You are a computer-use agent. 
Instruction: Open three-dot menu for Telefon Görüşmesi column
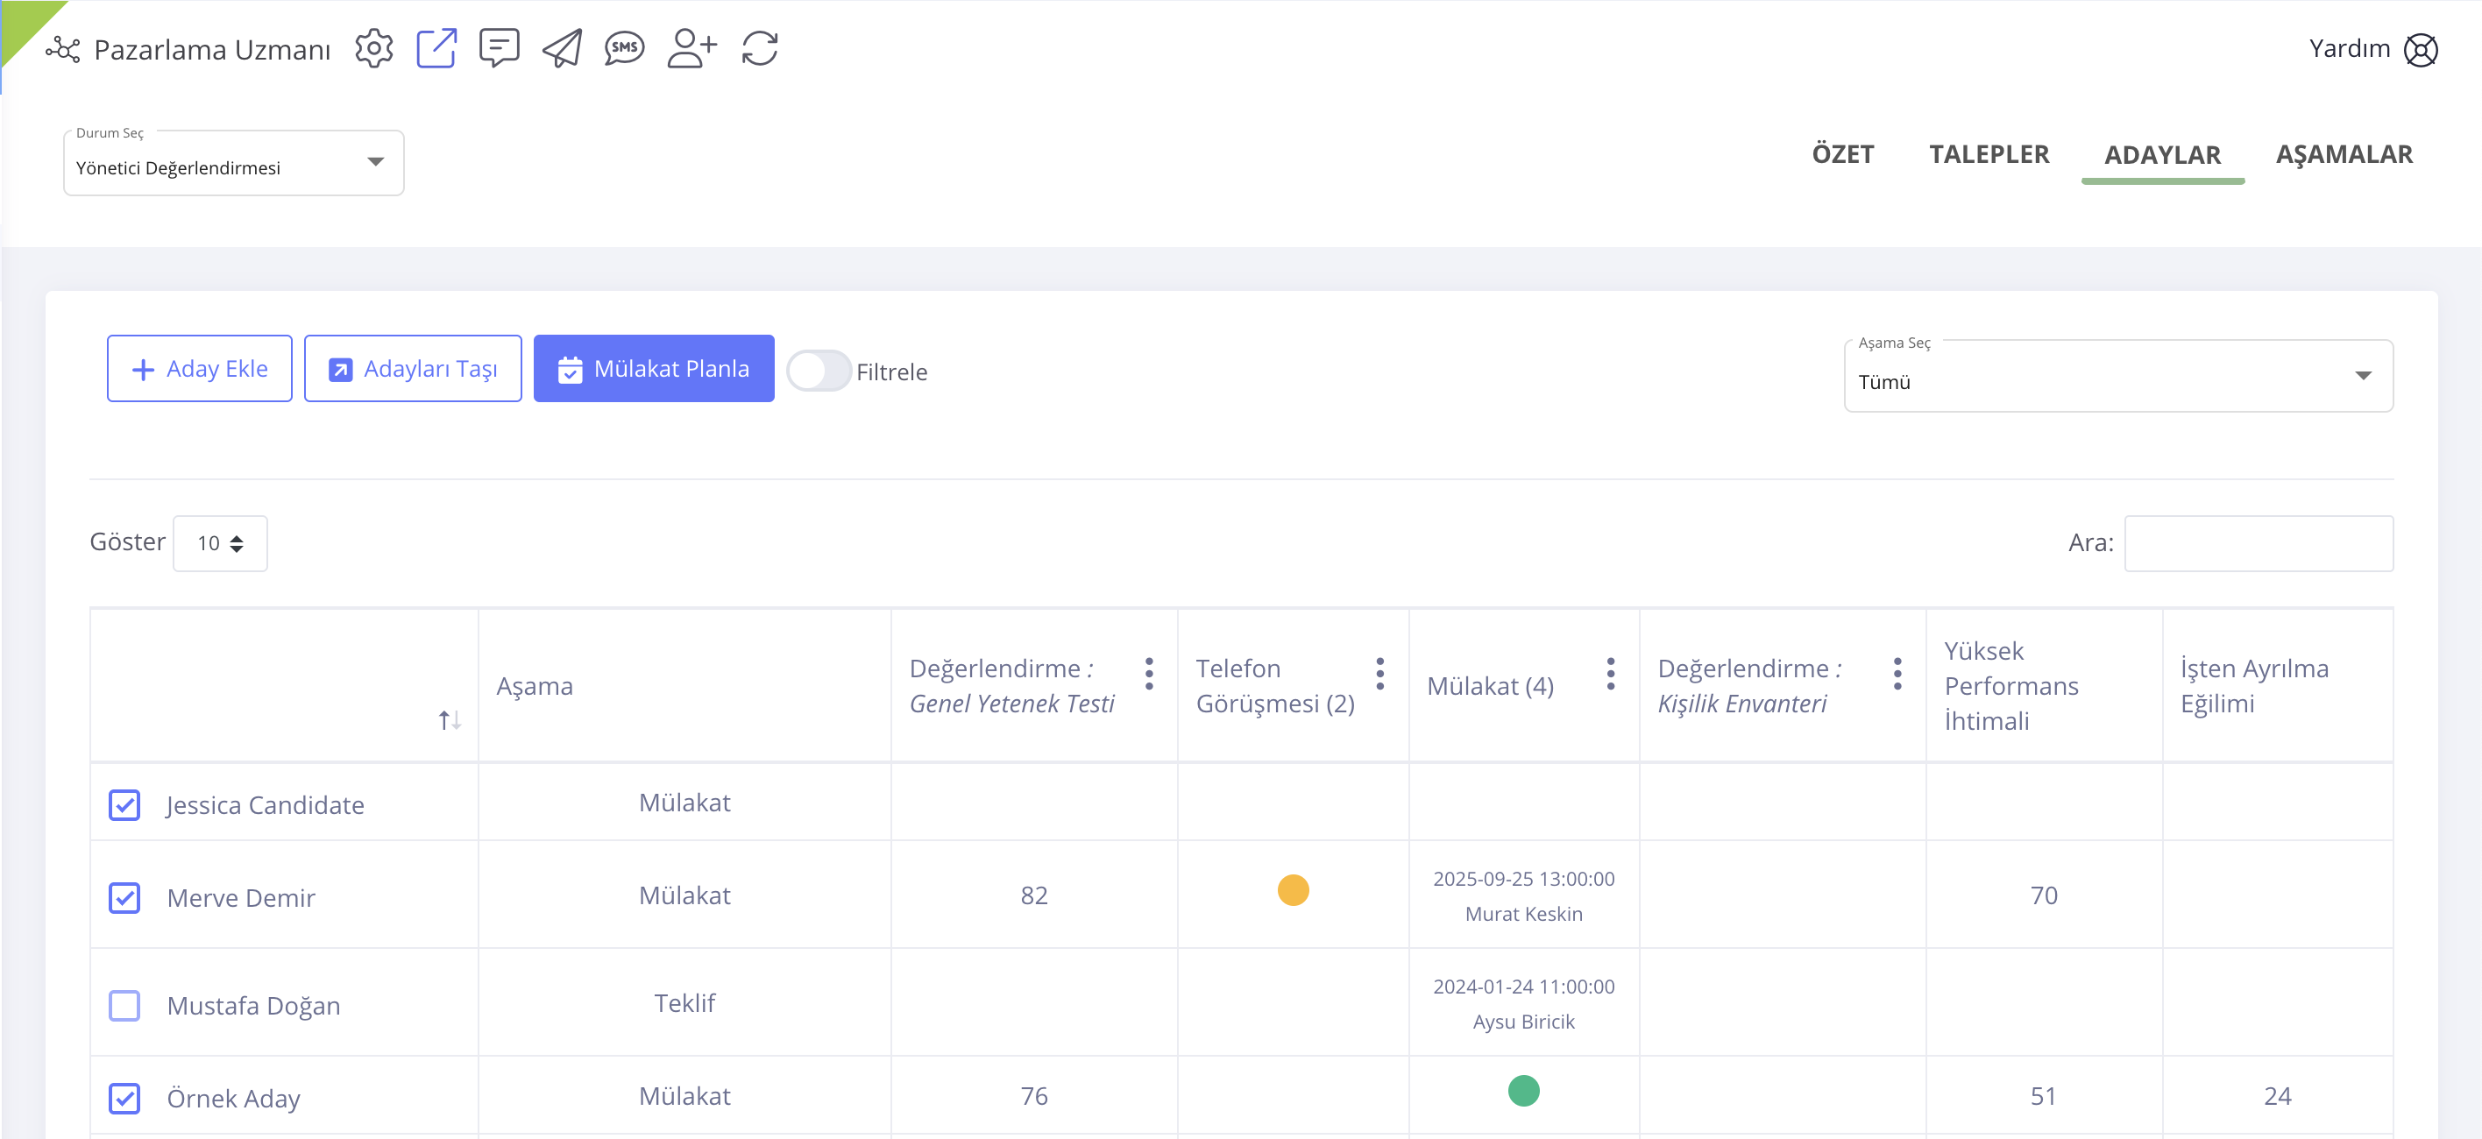[1379, 674]
